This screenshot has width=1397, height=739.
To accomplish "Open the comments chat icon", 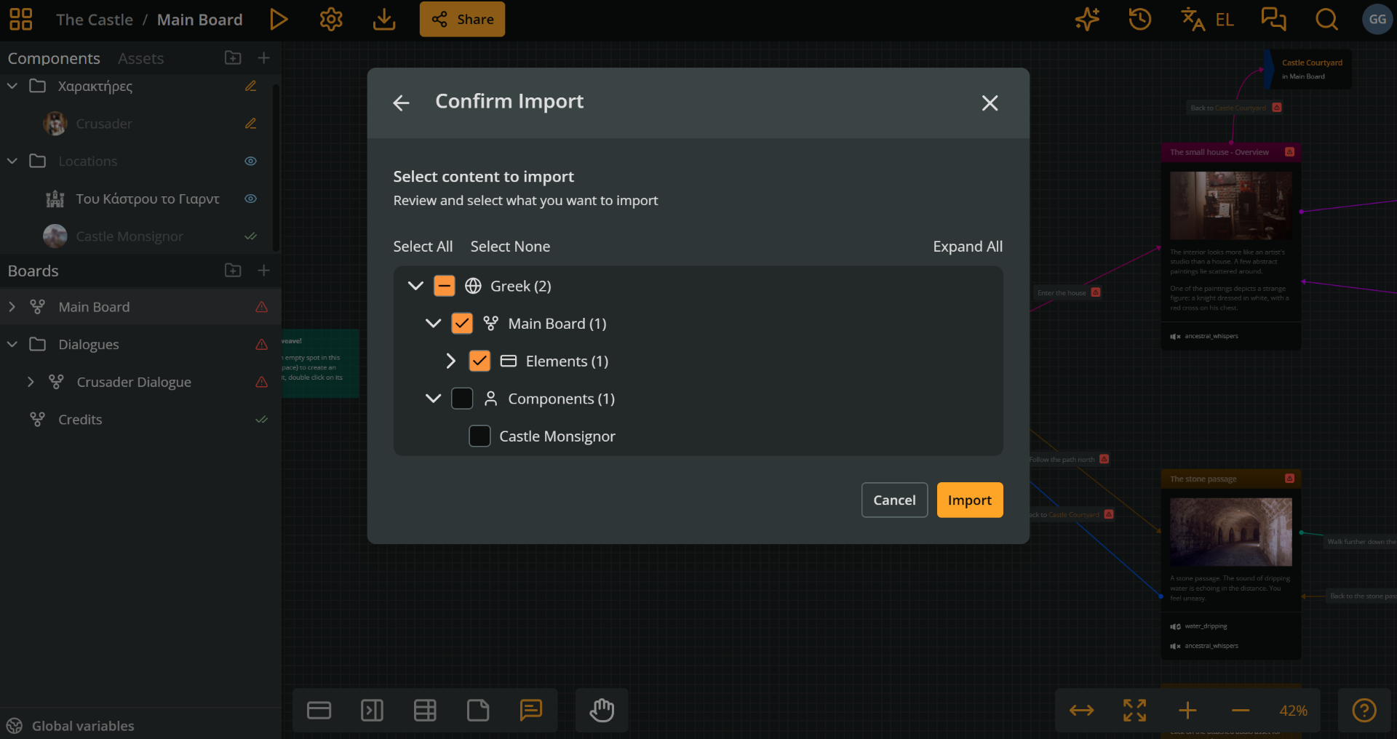I will click(x=1273, y=20).
